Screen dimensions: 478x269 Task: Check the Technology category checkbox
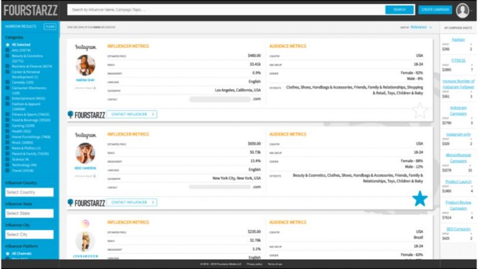click(8, 165)
